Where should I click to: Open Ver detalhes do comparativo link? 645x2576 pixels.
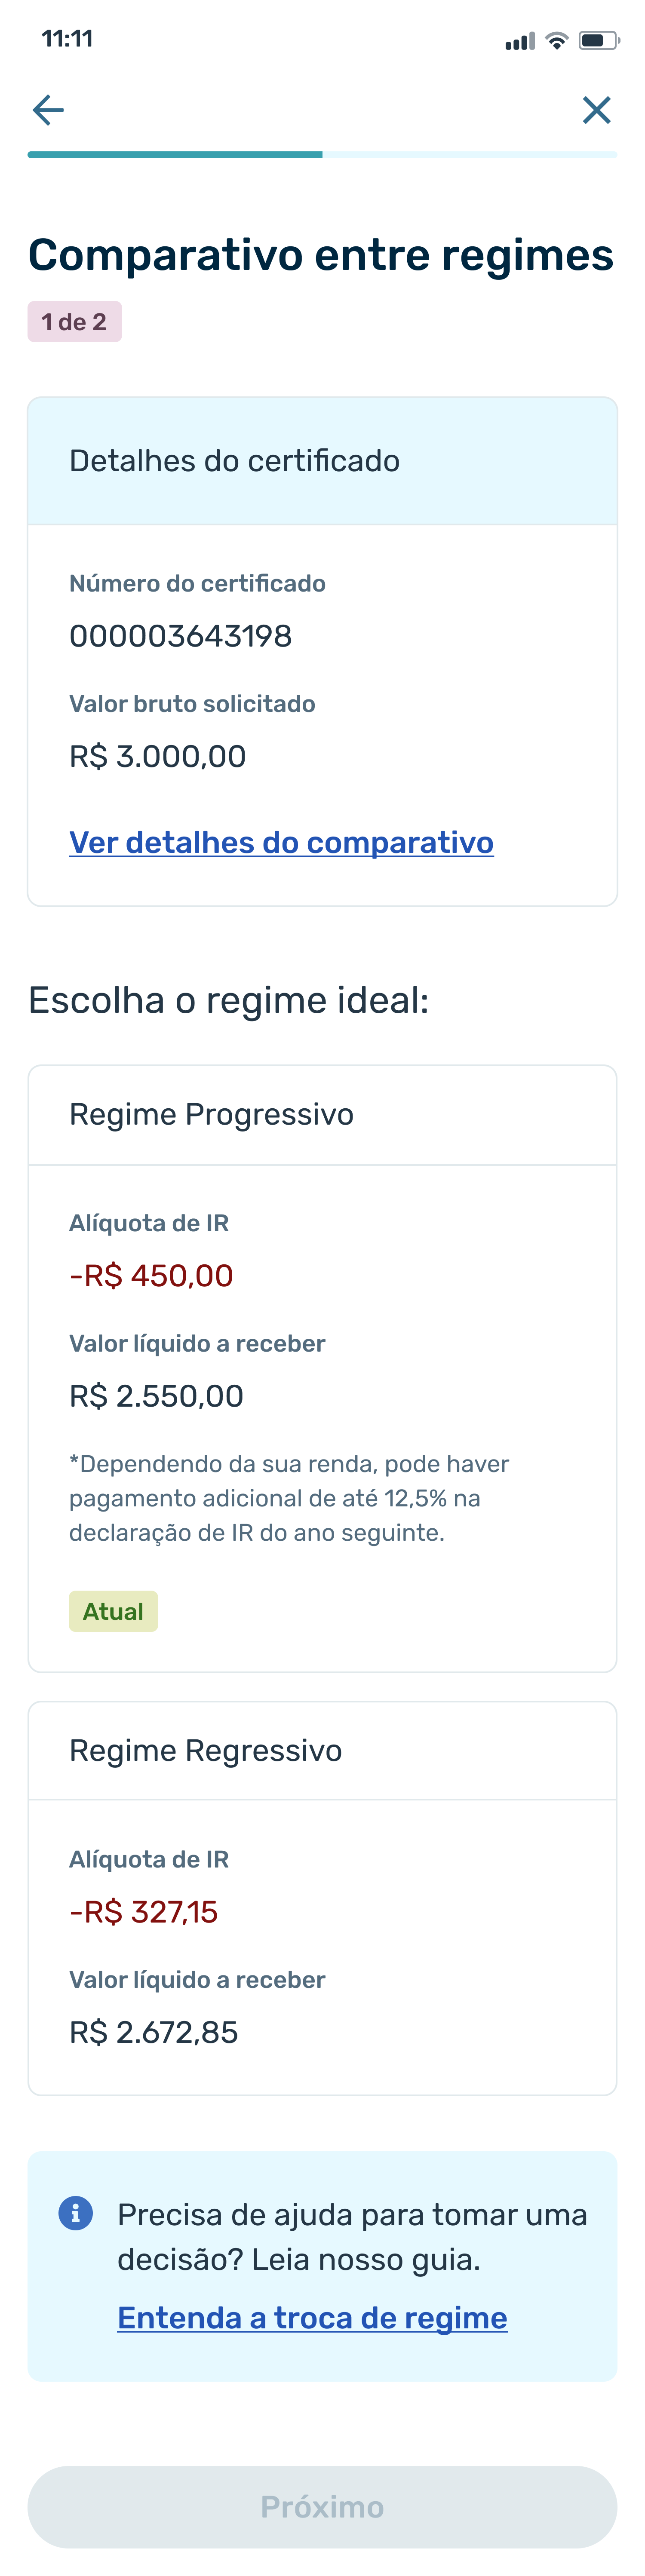[281, 843]
